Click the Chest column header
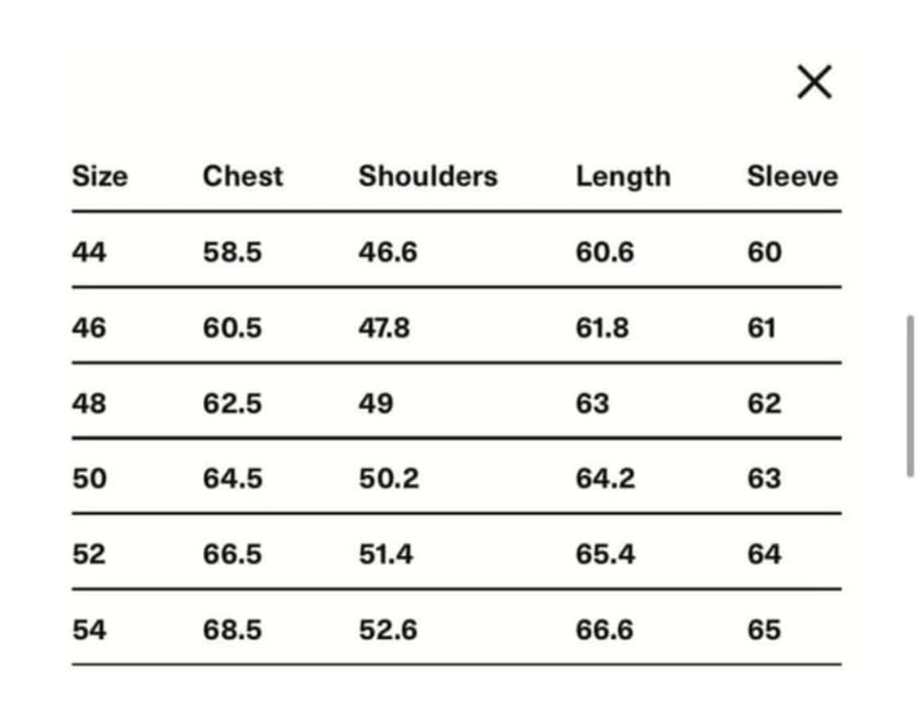Image resolution: width=921 pixels, height=721 pixels. coord(242,176)
